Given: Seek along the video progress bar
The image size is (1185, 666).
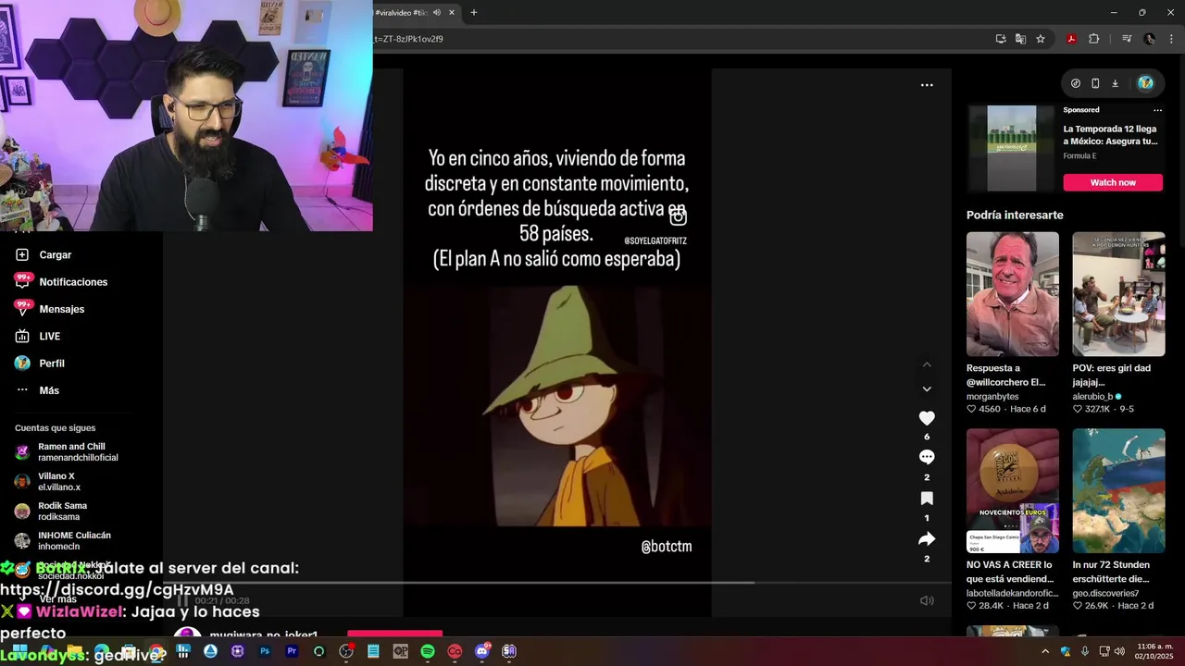Looking at the screenshot, I should (556, 583).
